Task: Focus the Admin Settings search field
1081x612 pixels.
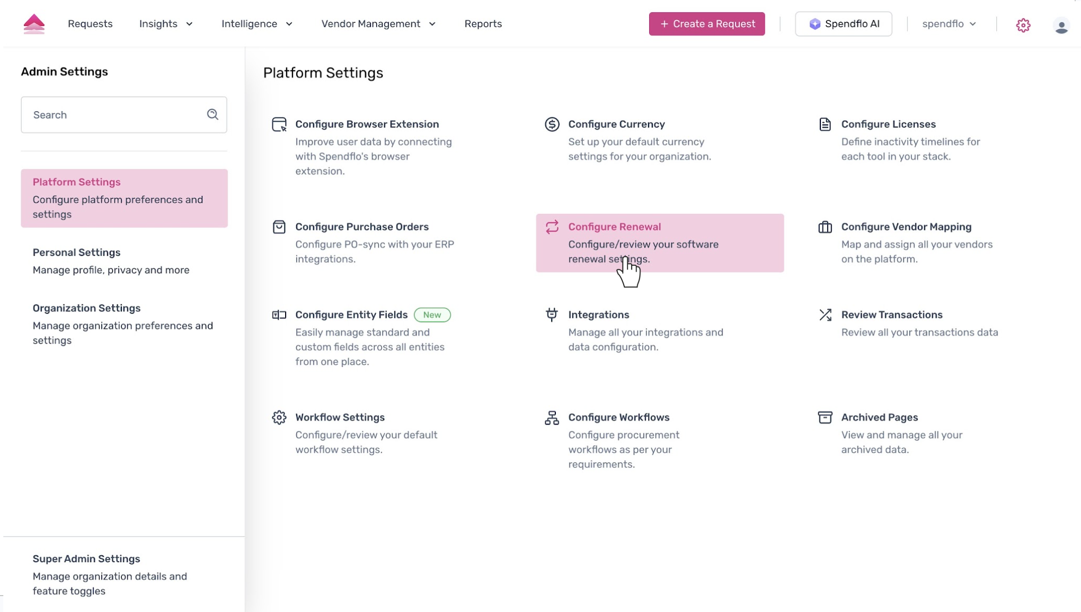Action: [114, 115]
